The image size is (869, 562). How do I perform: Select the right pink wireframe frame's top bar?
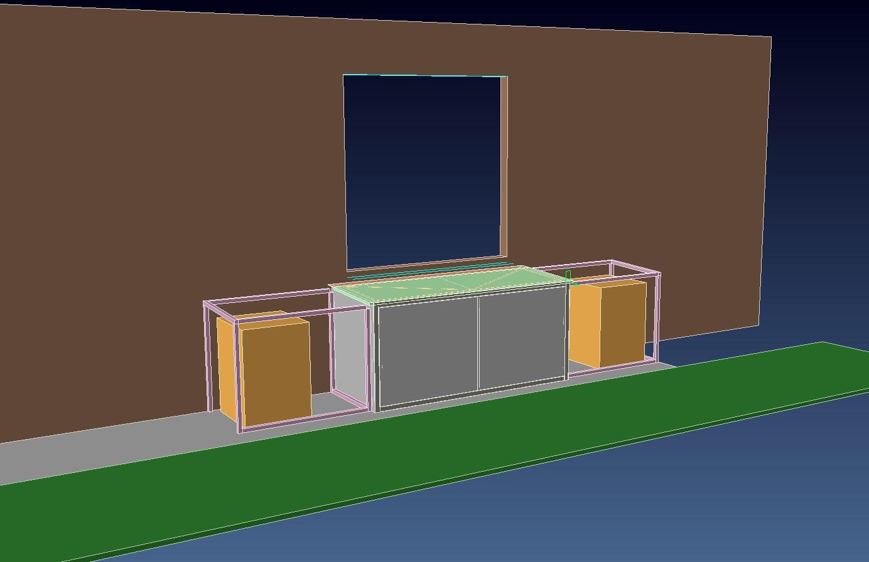pyautogui.click(x=635, y=267)
